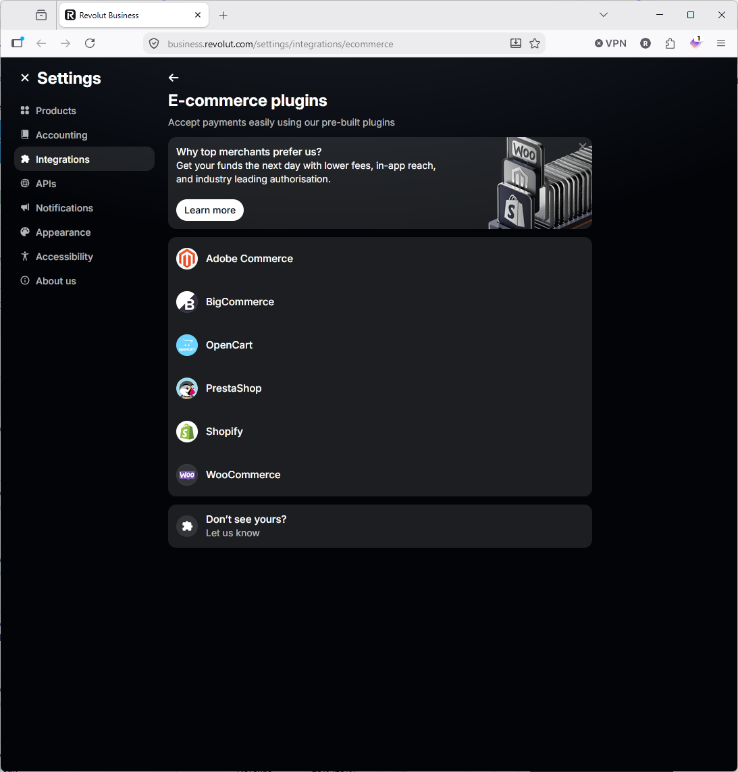This screenshot has height=772, width=738.
Task: Open About us section
Action: tap(84, 281)
